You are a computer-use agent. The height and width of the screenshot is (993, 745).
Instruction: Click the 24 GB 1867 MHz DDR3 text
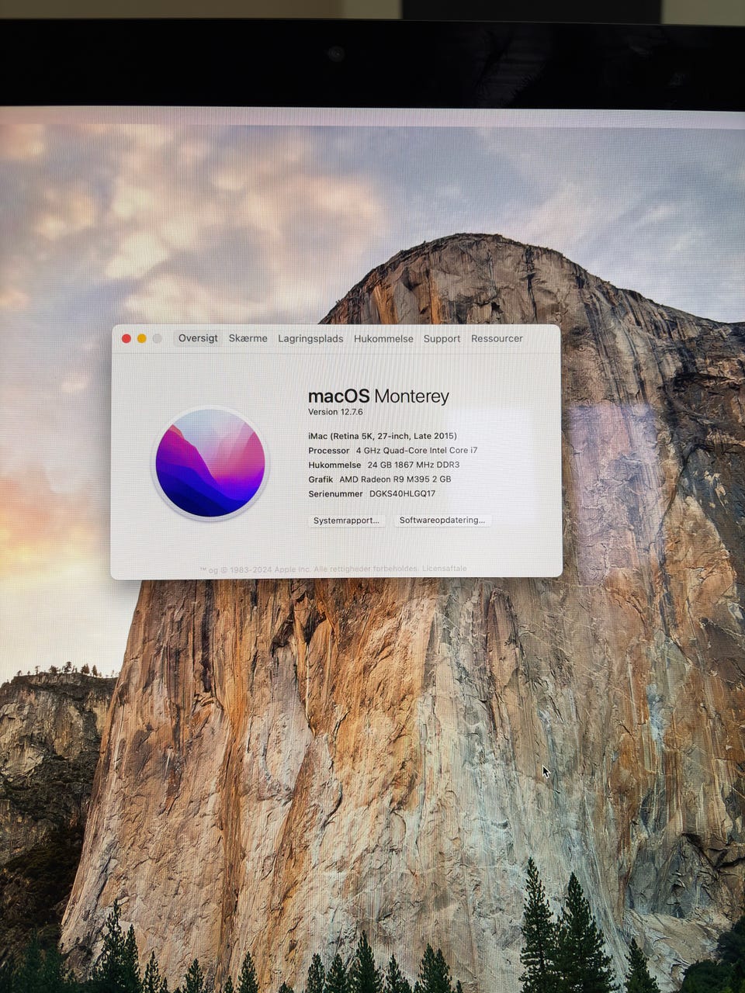click(x=414, y=465)
